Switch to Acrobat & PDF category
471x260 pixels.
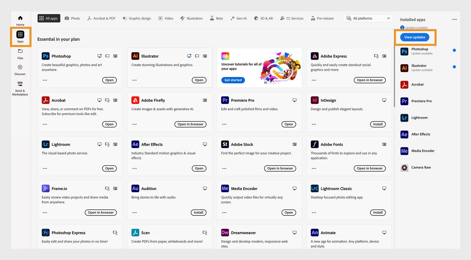[x=101, y=18]
